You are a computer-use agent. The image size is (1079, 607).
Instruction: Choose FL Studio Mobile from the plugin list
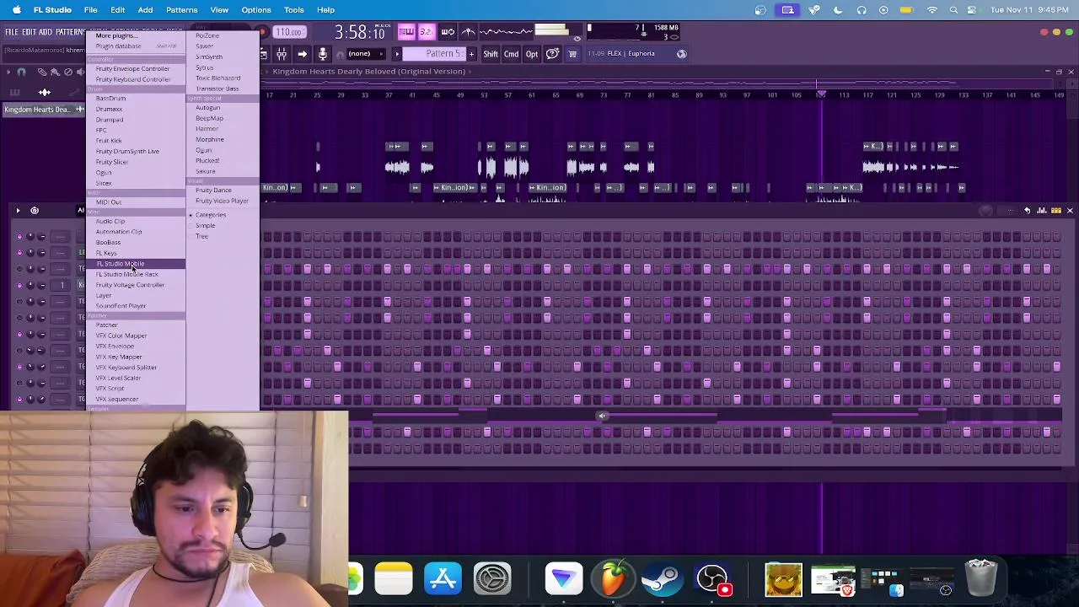137,264
